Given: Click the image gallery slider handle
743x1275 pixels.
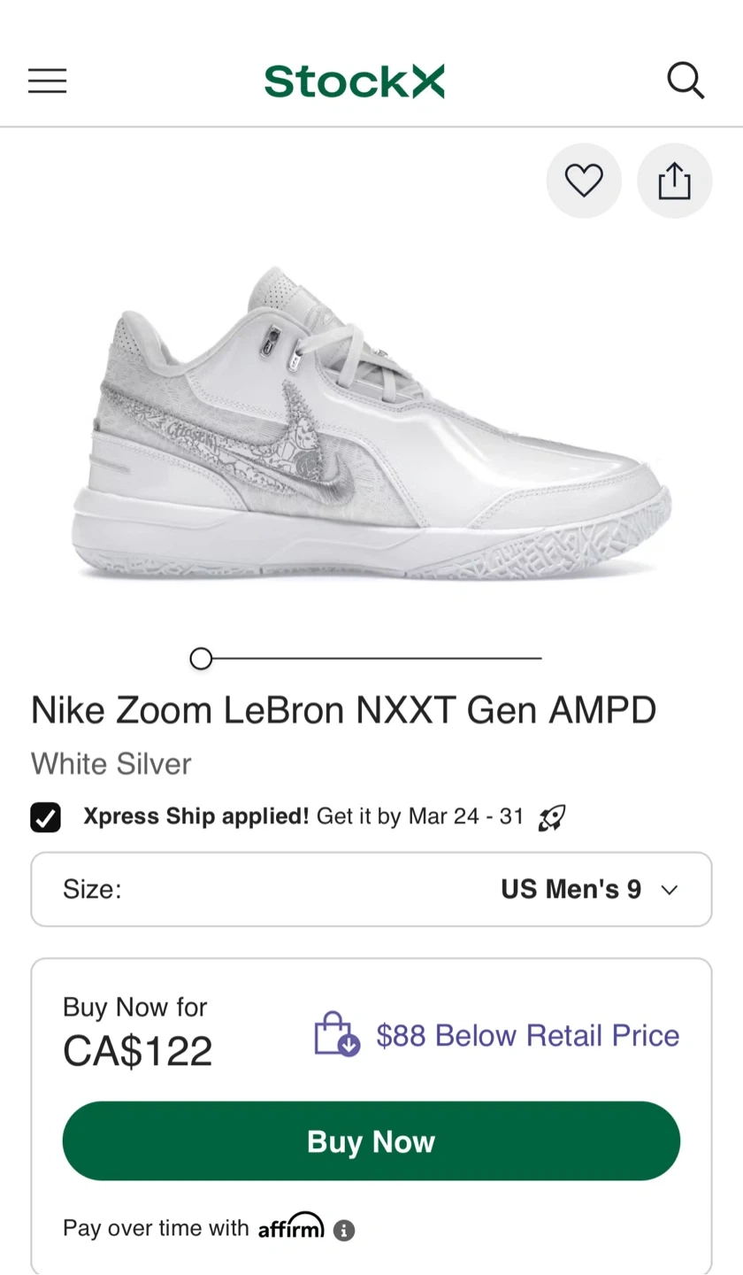Looking at the screenshot, I should (x=201, y=659).
